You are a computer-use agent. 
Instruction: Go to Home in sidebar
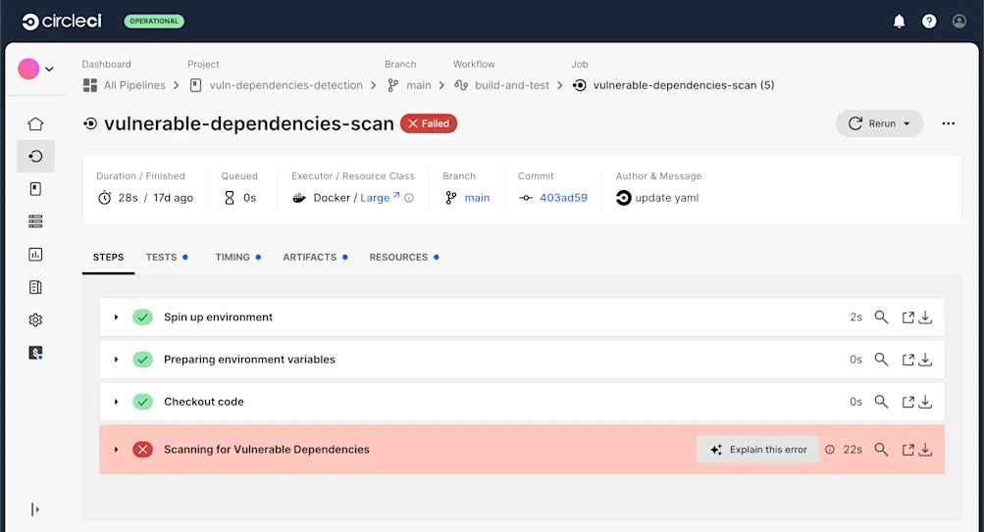(35, 123)
